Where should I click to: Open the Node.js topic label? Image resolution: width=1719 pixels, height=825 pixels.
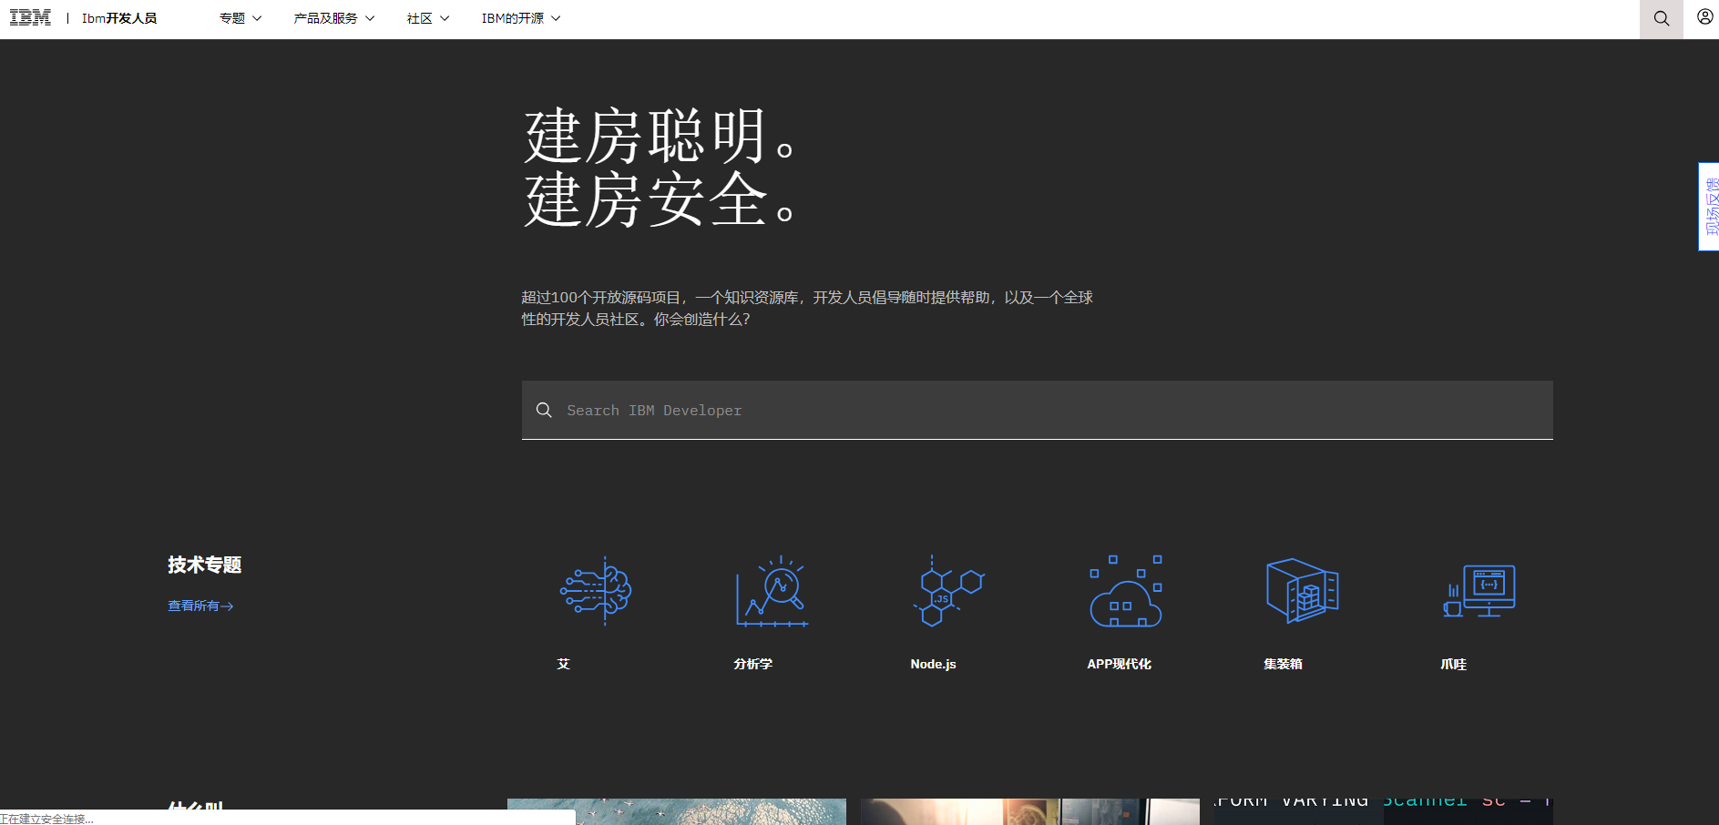click(933, 664)
